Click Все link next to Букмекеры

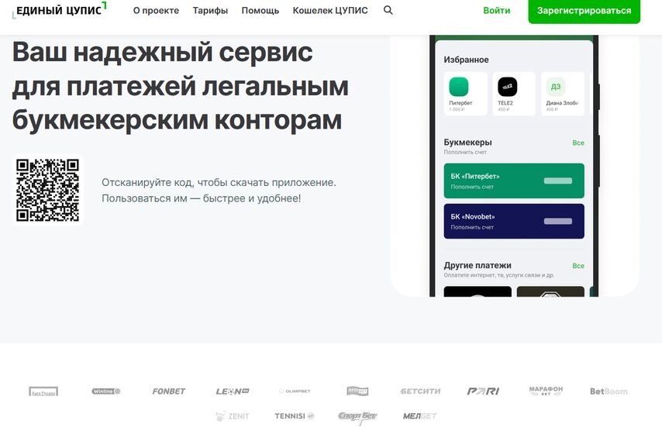pyautogui.click(x=578, y=143)
